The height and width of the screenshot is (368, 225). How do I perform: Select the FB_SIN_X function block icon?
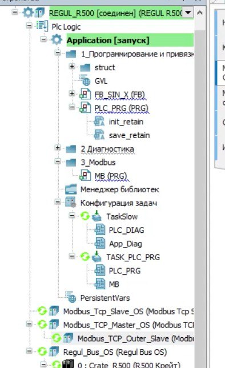(x=85, y=94)
